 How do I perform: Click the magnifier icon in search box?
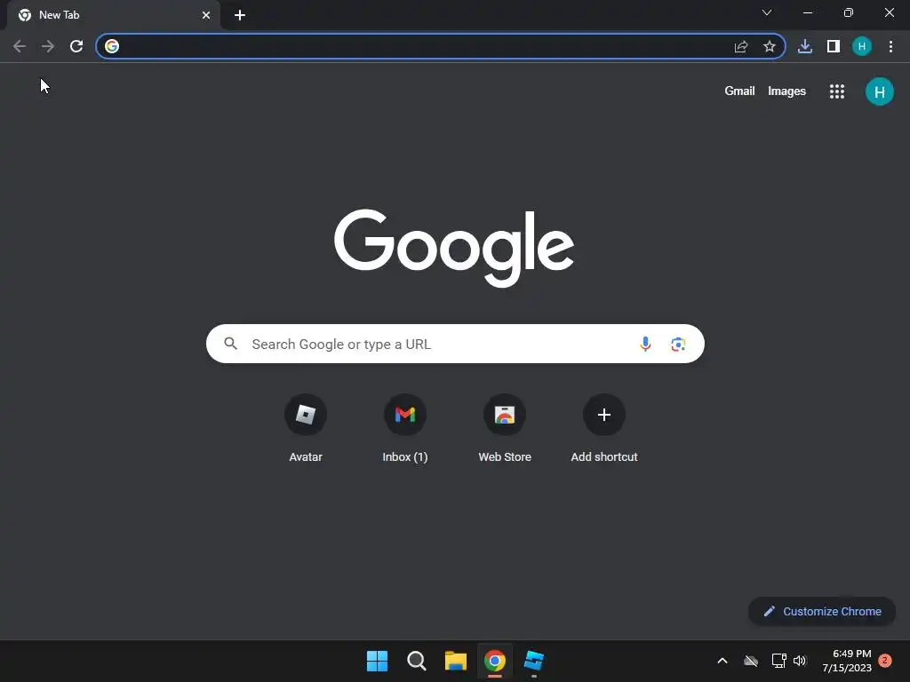[230, 344]
